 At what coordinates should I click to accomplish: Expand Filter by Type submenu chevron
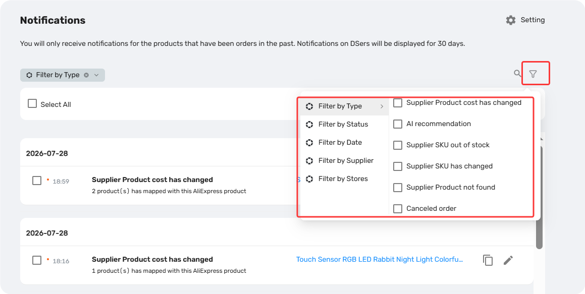382,106
